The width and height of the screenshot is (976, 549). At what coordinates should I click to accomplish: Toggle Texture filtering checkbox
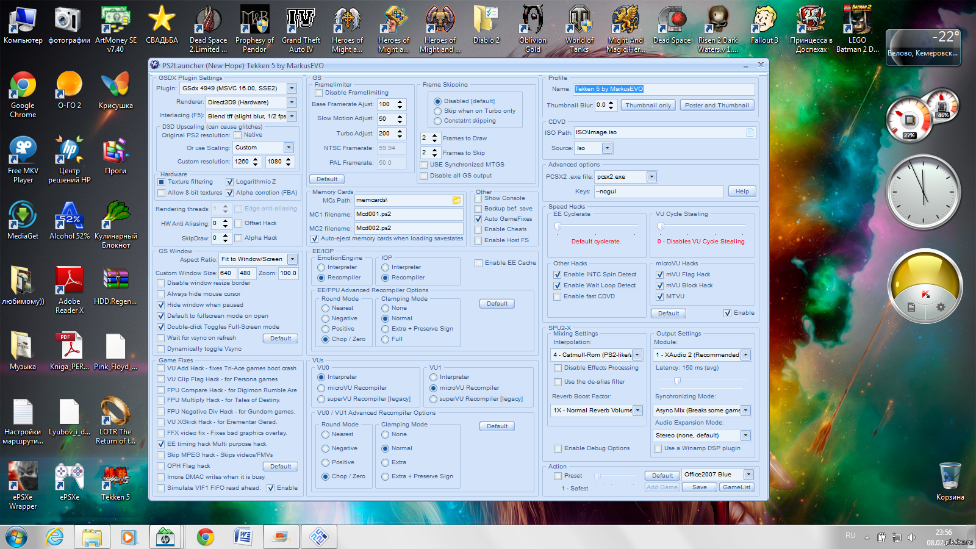coord(162,182)
